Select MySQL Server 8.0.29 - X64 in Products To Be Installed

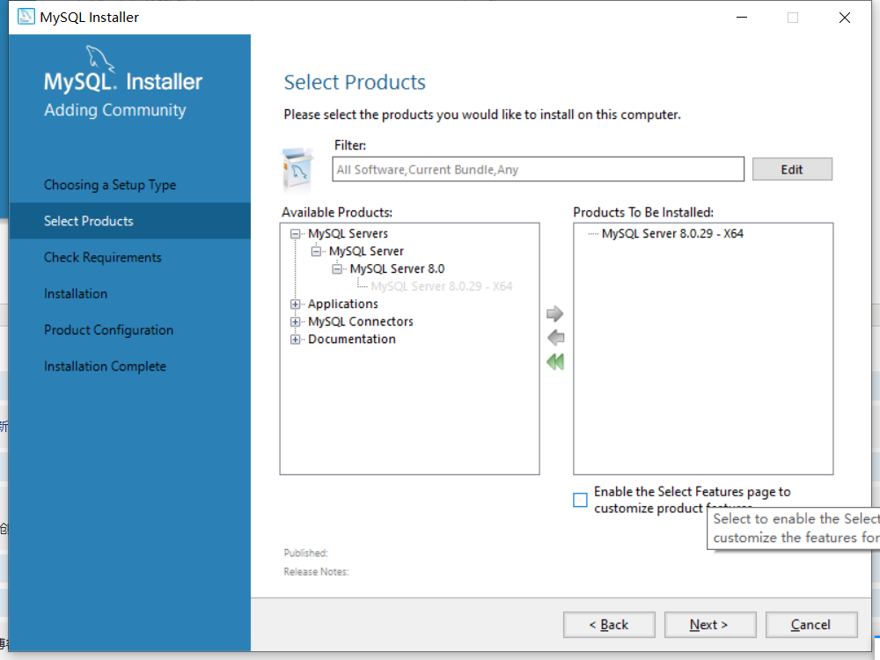(x=672, y=233)
